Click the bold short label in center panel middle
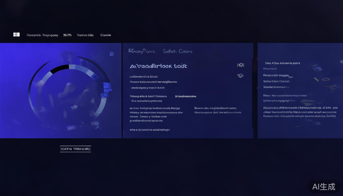343x196 pixels. (x=186, y=96)
